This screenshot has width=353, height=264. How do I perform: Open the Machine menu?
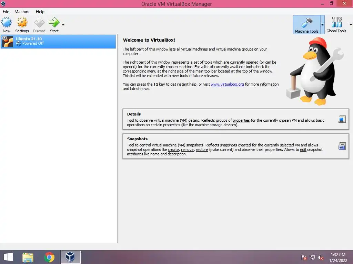[x=22, y=12]
